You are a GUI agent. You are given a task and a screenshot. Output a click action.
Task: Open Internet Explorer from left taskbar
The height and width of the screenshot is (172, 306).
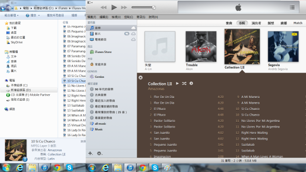pos(20,168)
